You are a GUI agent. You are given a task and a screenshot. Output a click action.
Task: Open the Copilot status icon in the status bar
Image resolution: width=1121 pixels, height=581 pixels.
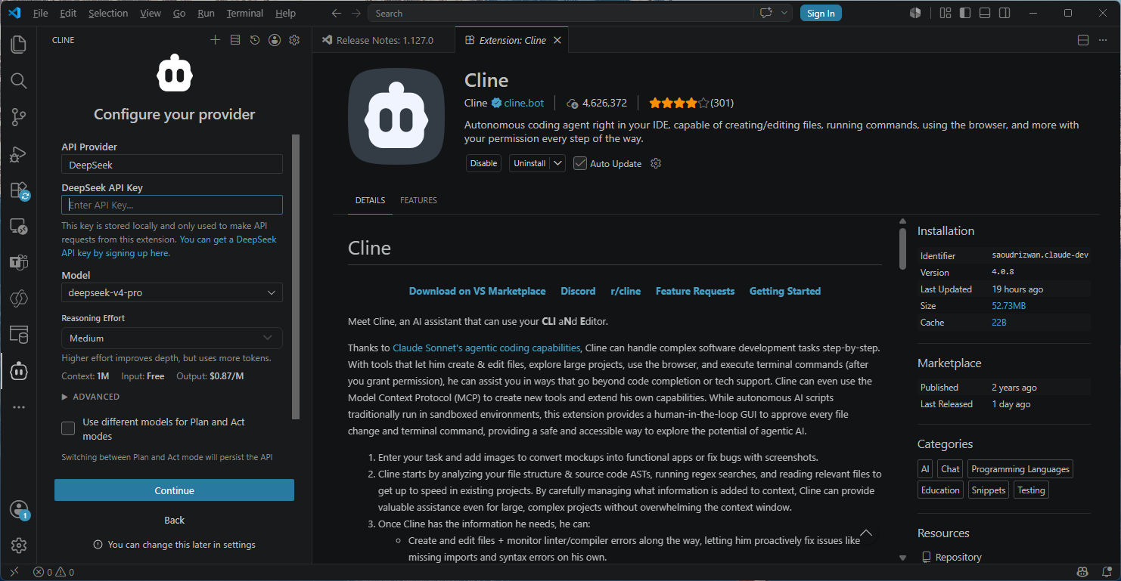1083,572
